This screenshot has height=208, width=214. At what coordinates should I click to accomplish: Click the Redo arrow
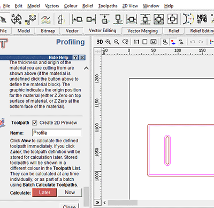tap(201, 42)
